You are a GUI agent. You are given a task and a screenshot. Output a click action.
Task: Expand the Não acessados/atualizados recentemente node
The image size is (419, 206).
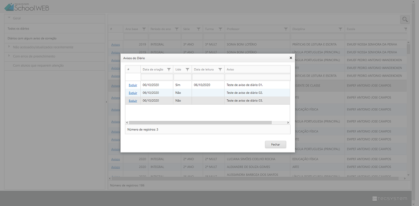(9, 47)
